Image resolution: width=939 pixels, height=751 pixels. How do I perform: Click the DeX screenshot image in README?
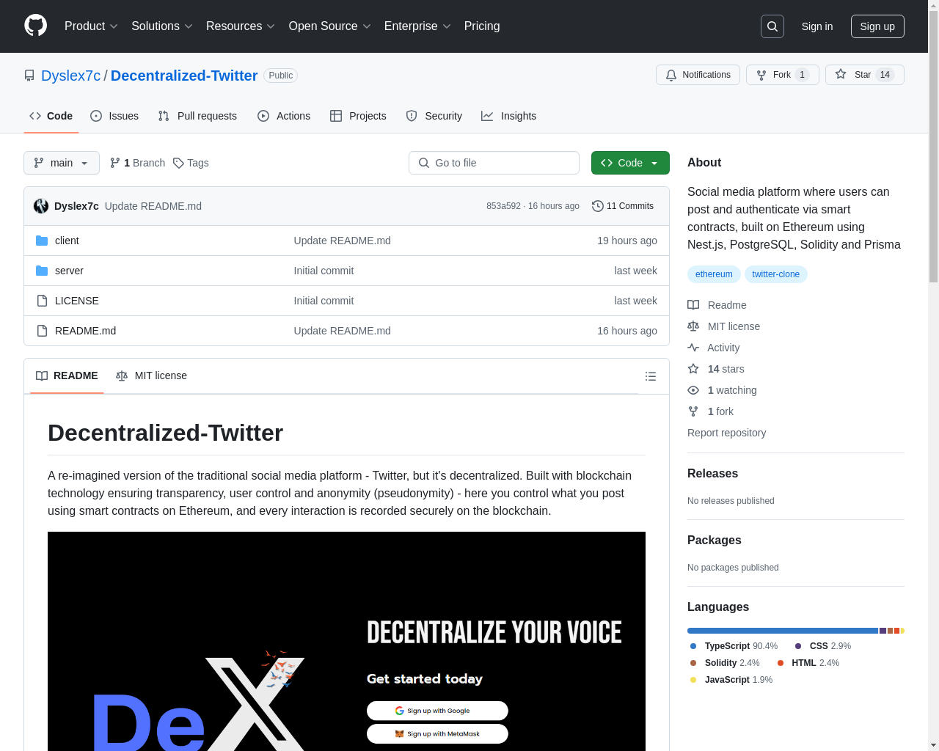pos(346,641)
